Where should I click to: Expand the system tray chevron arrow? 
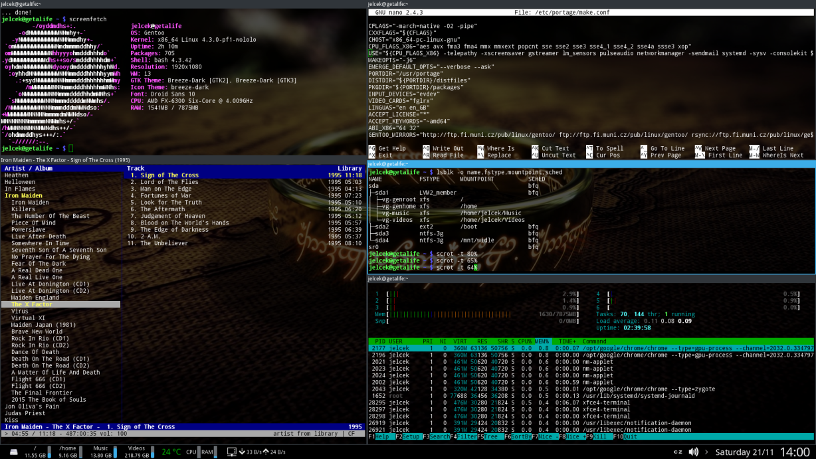coord(706,452)
